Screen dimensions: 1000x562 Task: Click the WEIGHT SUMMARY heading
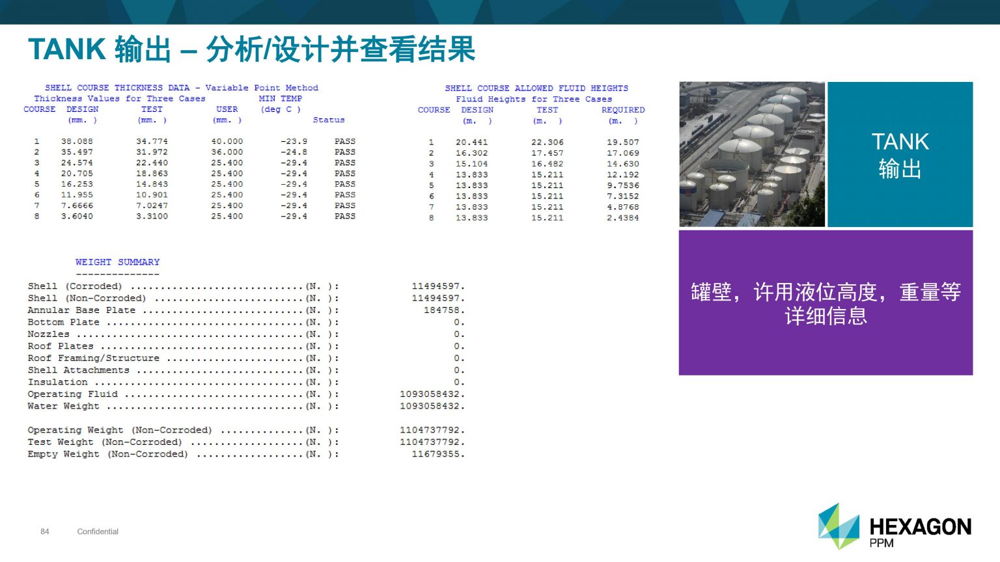tap(117, 262)
